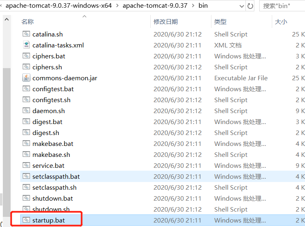Select the digest.bat file name
Screen dimensions: 305x227
point(47,122)
